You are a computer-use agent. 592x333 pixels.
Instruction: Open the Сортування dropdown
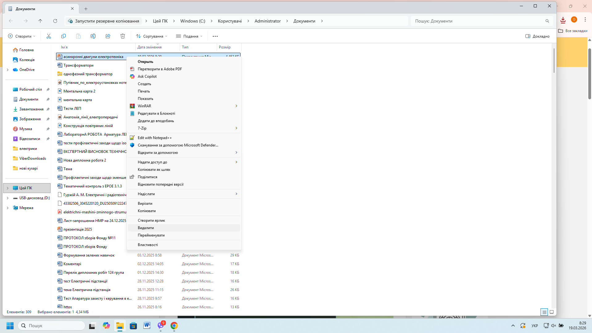(152, 36)
